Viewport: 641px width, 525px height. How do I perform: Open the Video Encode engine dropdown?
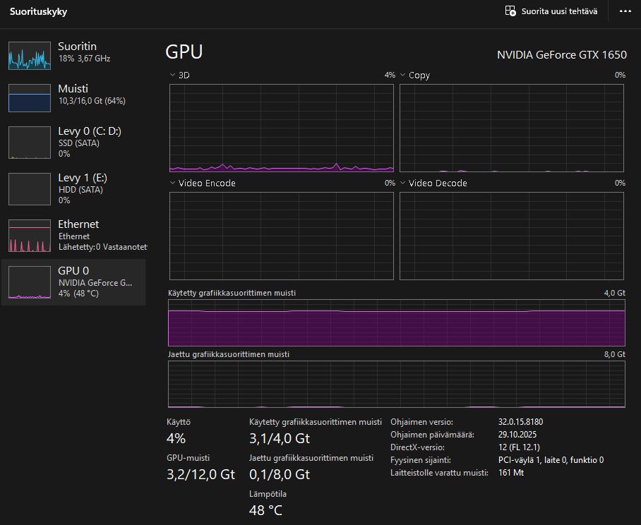coord(173,183)
